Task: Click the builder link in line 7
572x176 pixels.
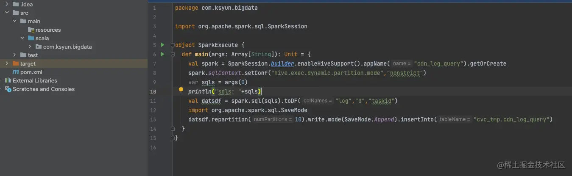Action: [283, 63]
